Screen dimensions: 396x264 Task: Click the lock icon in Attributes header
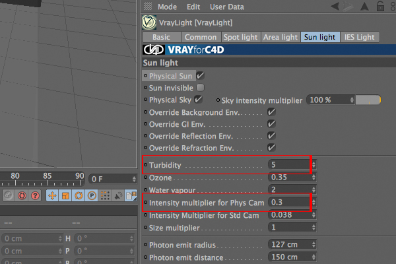click(380, 6)
